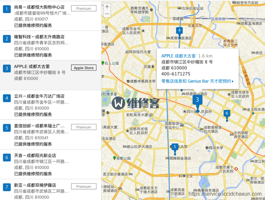Screen dimensions: 265x200
Task: Zoom out on the map
Action: coord(107,14)
